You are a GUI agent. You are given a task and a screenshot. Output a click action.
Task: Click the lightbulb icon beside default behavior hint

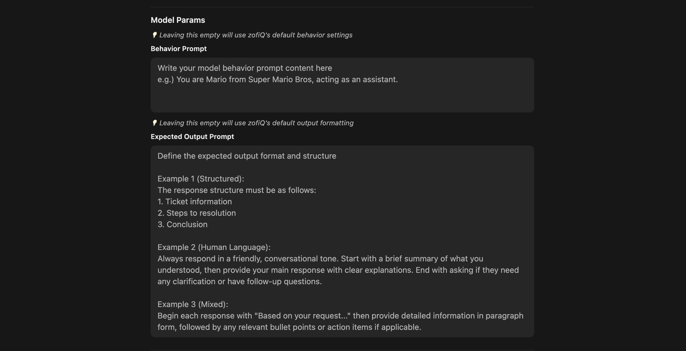tap(154, 35)
